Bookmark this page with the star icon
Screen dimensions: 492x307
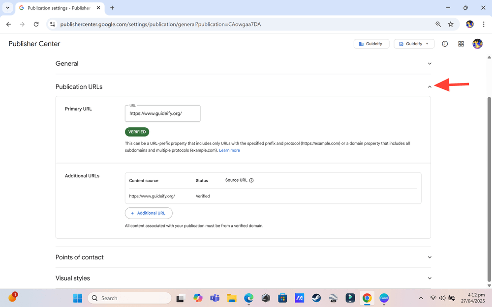click(x=451, y=24)
